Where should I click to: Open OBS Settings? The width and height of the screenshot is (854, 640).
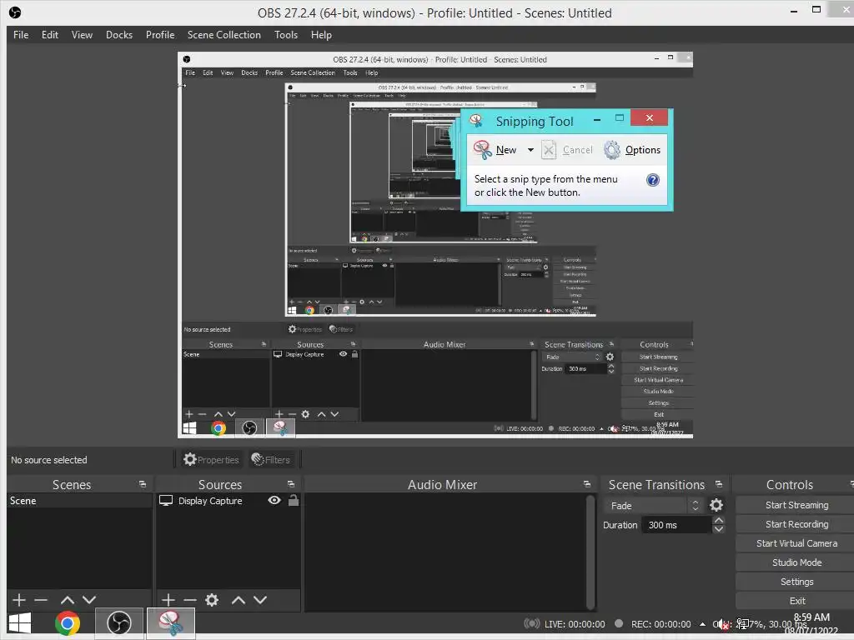click(x=796, y=582)
